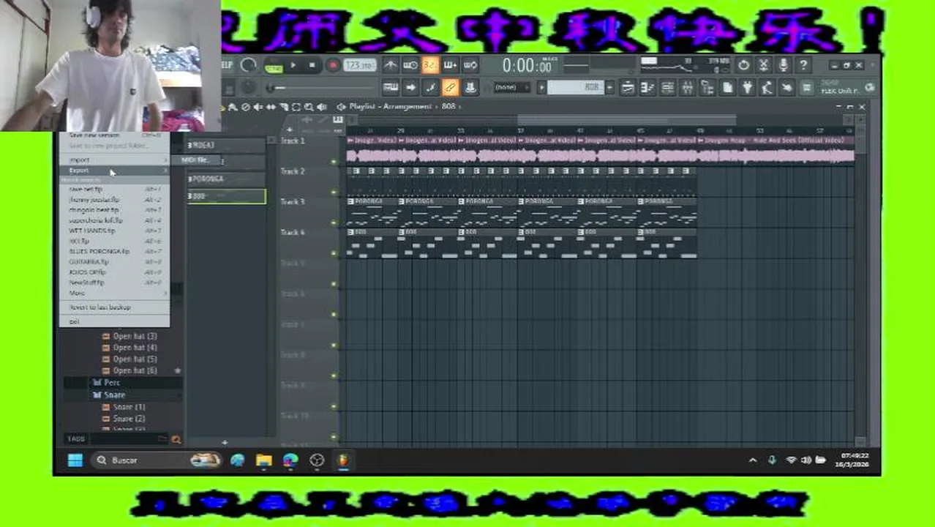The width and height of the screenshot is (935, 527).
Task: Open the pattern selector showing 808
Action: 574,88
